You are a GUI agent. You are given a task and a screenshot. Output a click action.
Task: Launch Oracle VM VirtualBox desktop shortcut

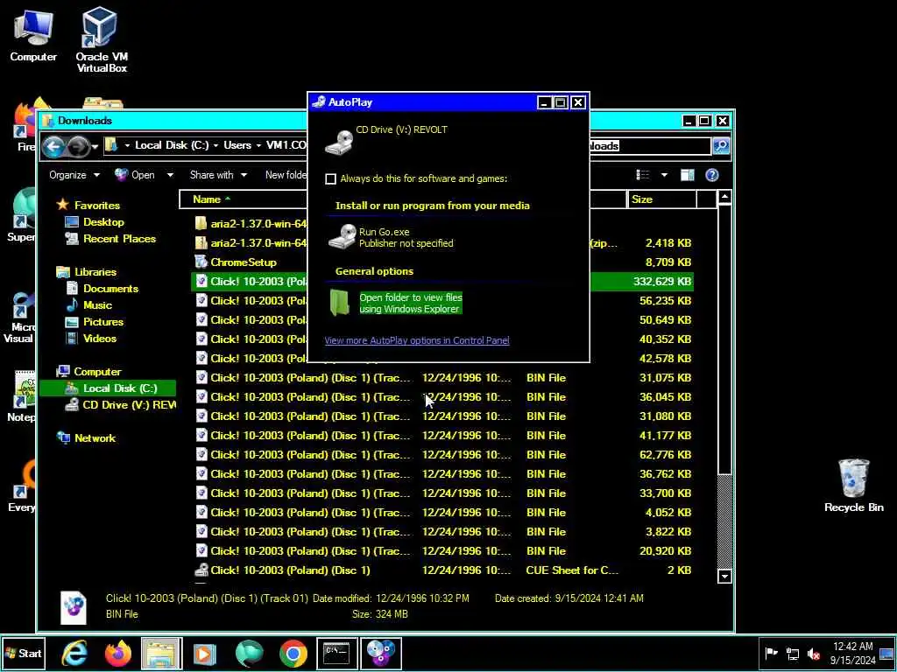[x=102, y=38]
